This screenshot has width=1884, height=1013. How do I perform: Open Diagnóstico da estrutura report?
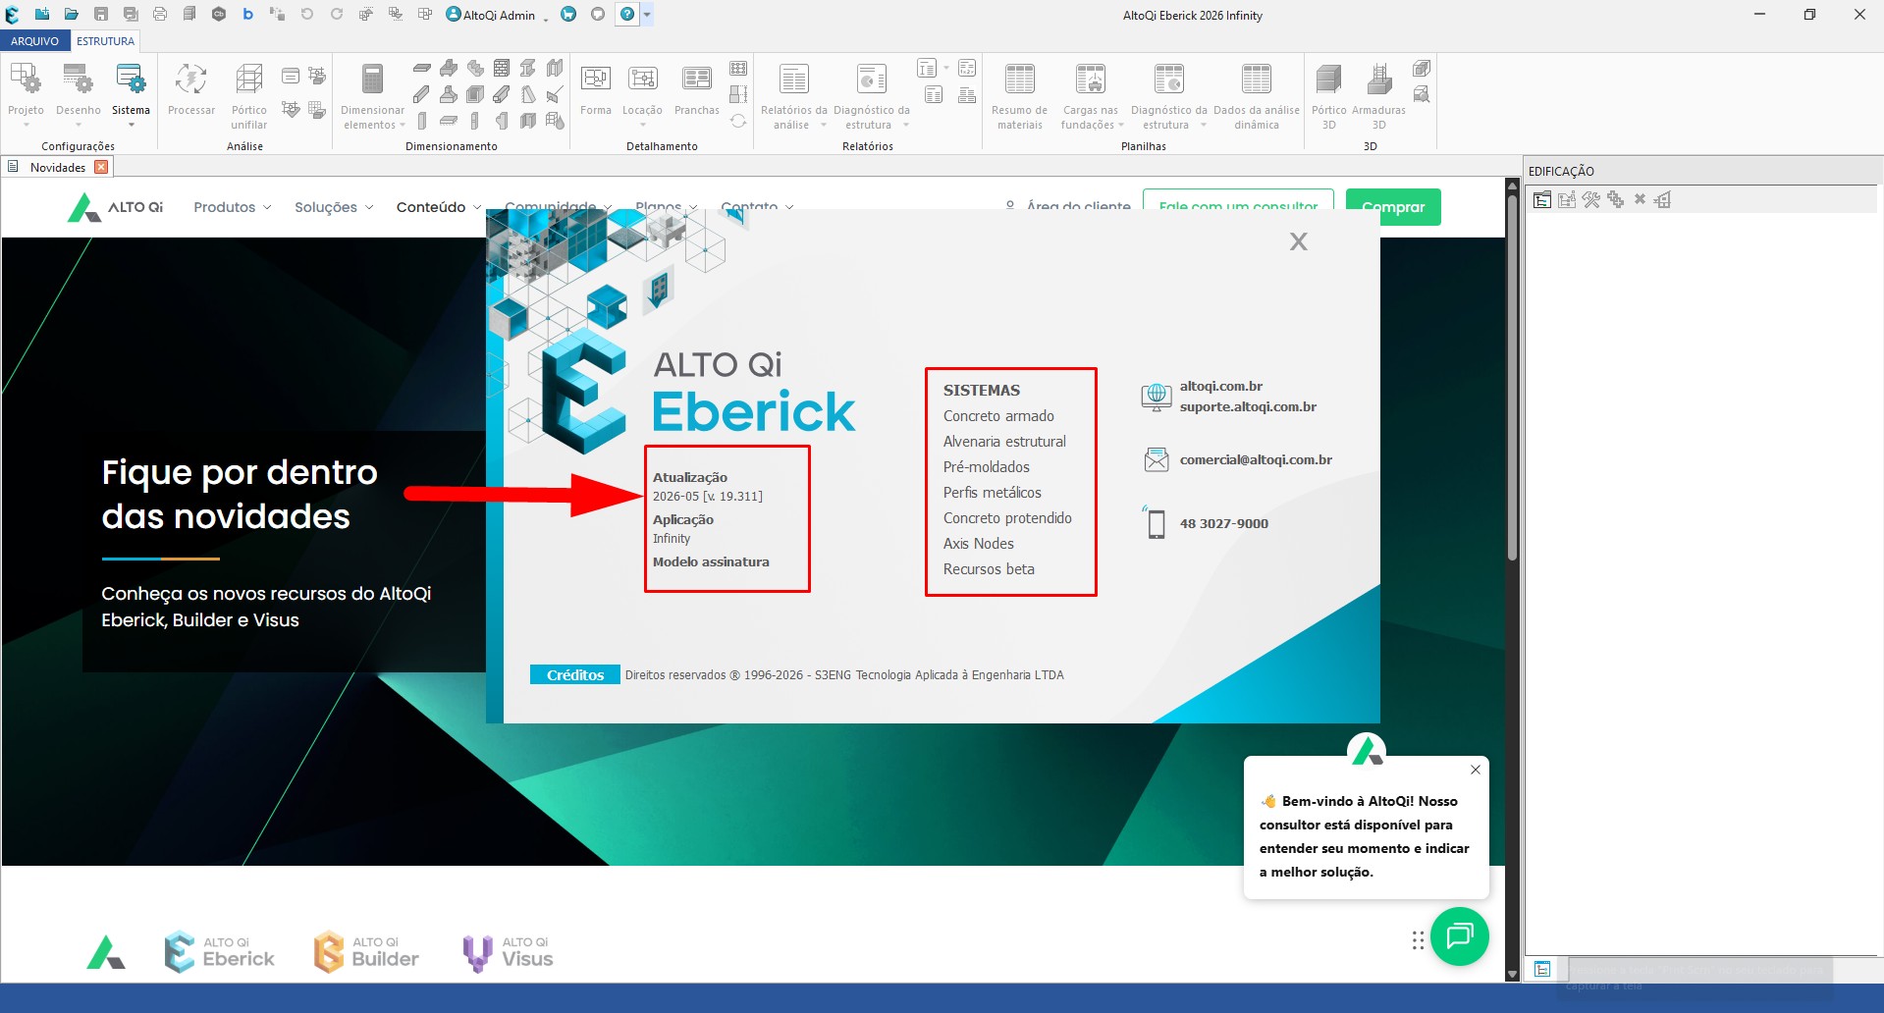click(x=871, y=96)
